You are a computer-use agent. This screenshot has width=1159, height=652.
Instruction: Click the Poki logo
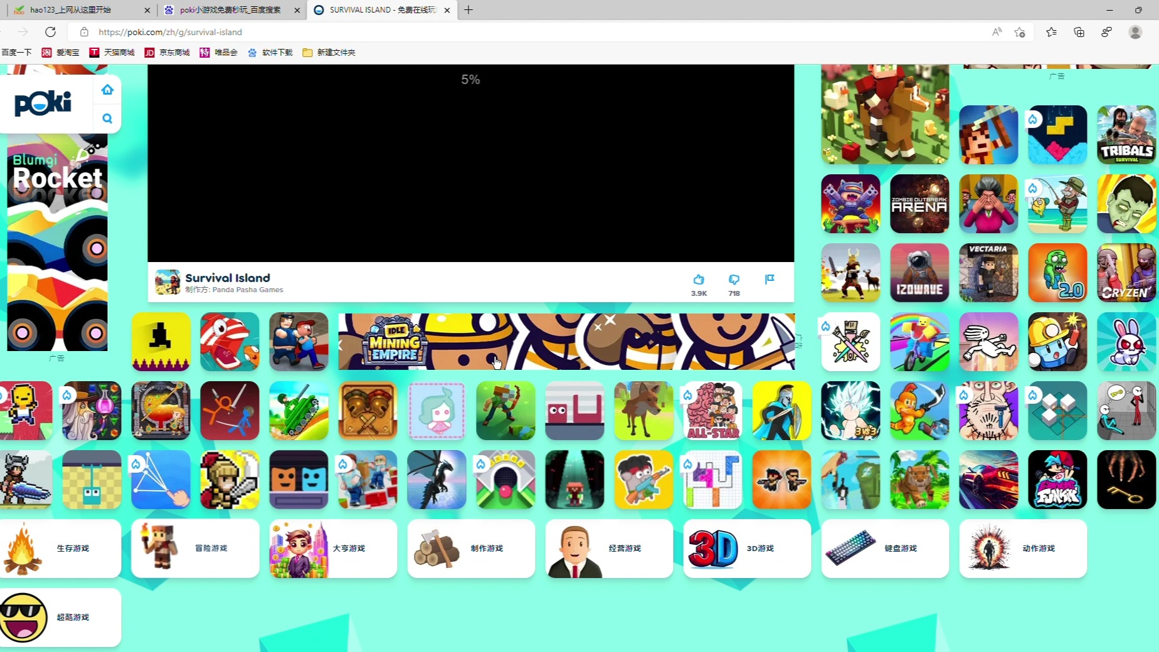click(x=43, y=103)
